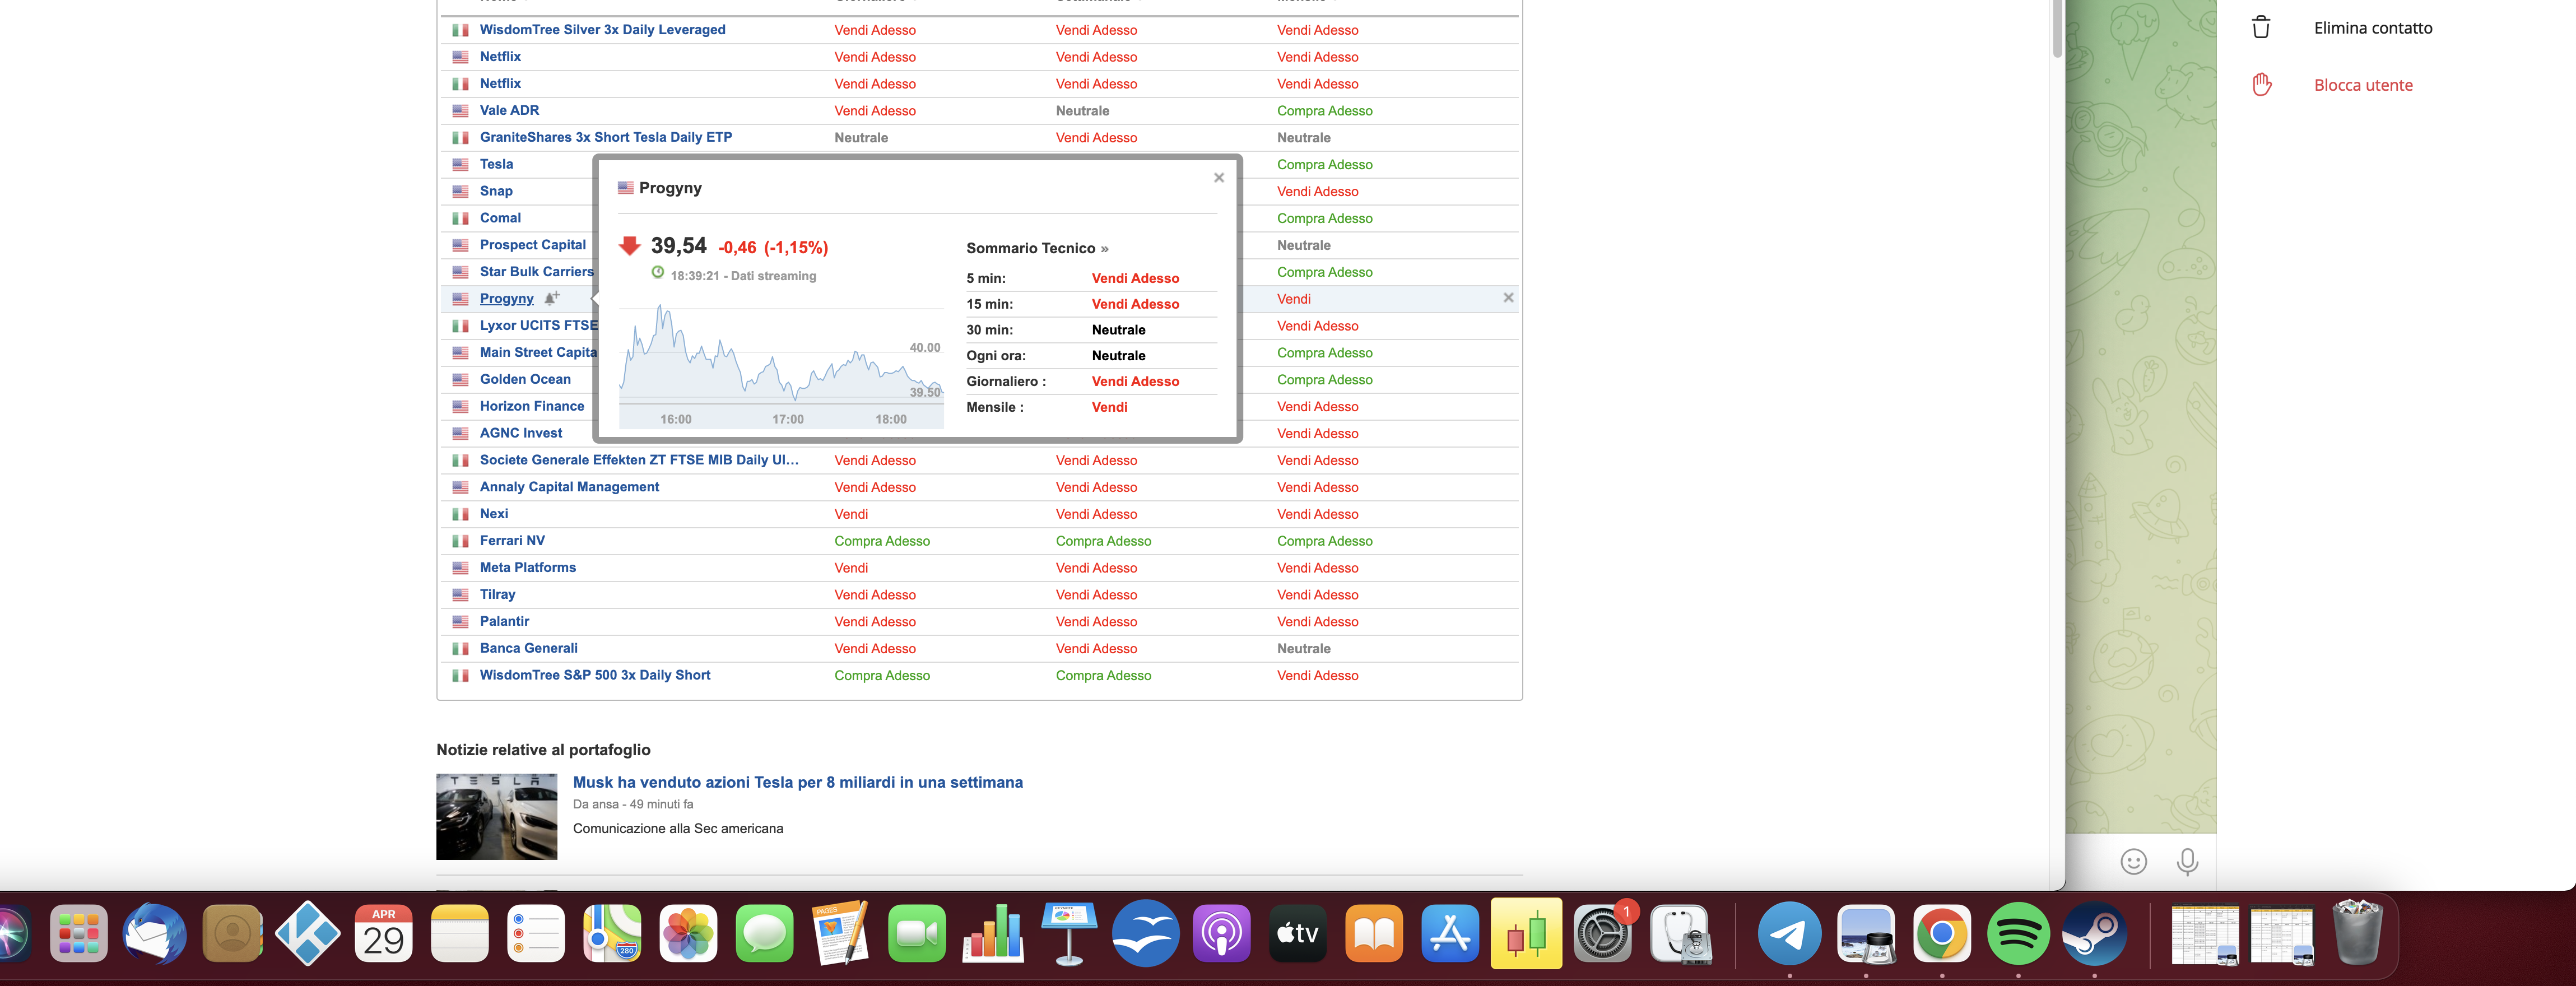Open Calendar showing APR 29
The width and height of the screenshot is (2576, 986).
coord(384,934)
